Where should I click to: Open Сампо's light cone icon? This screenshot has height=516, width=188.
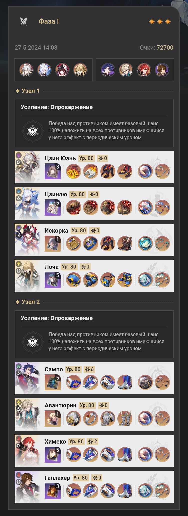click(53, 382)
